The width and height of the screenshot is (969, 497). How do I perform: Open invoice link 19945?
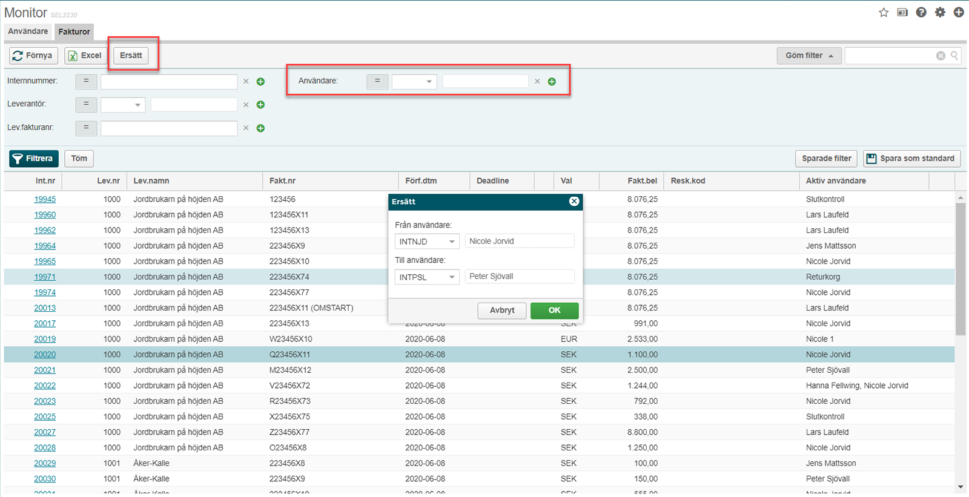pyautogui.click(x=45, y=199)
